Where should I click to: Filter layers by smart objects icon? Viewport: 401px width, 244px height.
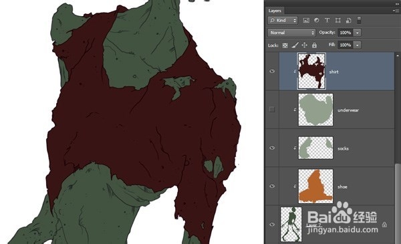point(348,21)
